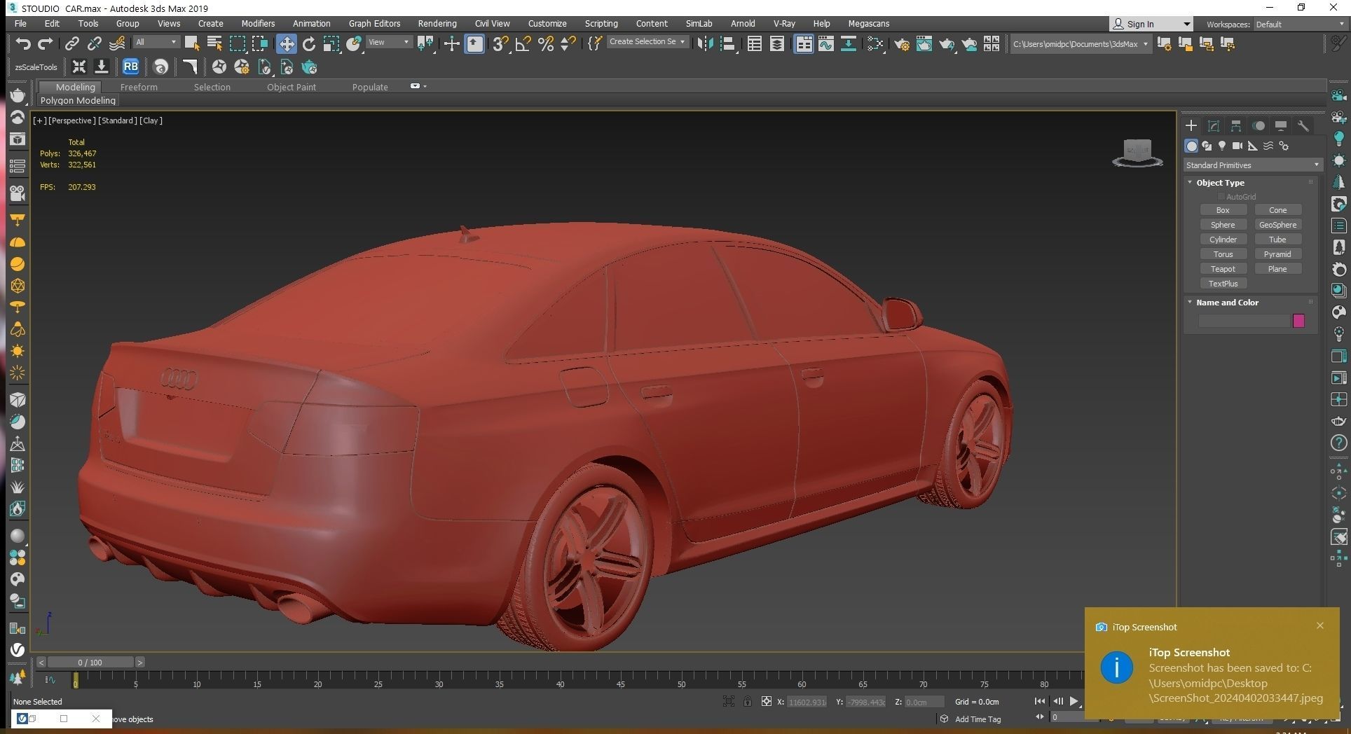Select Lights category in Create panel
1351x734 pixels.
pyautogui.click(x=1222, y=146)
